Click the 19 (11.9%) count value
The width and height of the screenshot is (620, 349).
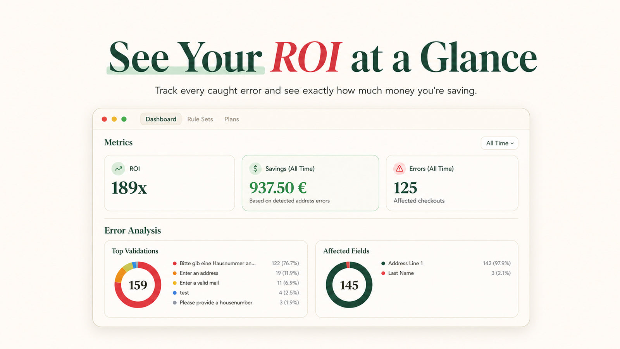[x=287, y=273]
